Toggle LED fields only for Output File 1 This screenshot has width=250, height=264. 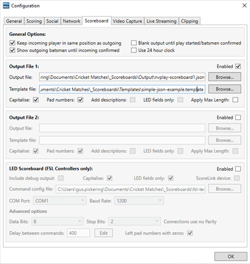point(180,100)
